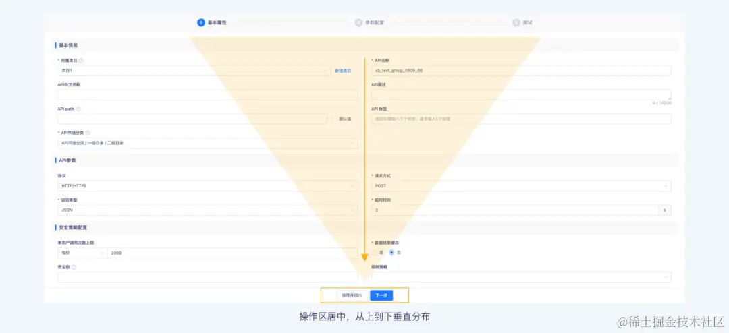The image size is (729, 333).
Task: Enable the 默认值 checkbox
Action: (334, 119)
